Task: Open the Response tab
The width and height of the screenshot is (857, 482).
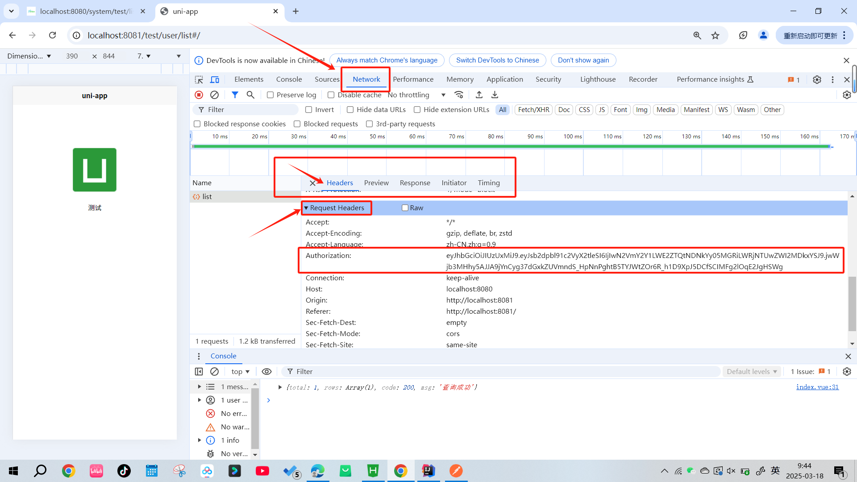Action: [x=415, y=183]
